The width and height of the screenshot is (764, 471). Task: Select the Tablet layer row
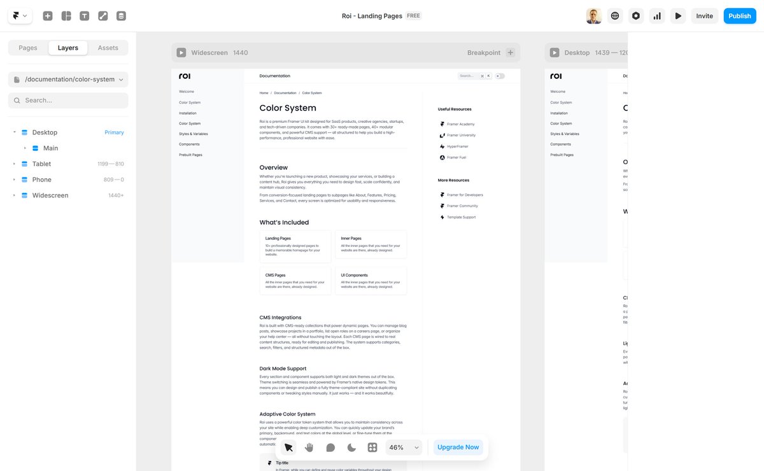click(68, 164)
